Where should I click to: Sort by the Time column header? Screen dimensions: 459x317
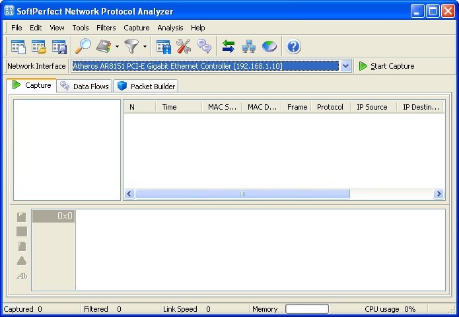pyautogui.click(x=178, y=107)
